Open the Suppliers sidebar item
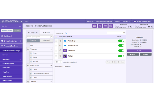Image resolution: width=154 pixels, height=102 pixels. pyautogui.click(x=11, y=72)
